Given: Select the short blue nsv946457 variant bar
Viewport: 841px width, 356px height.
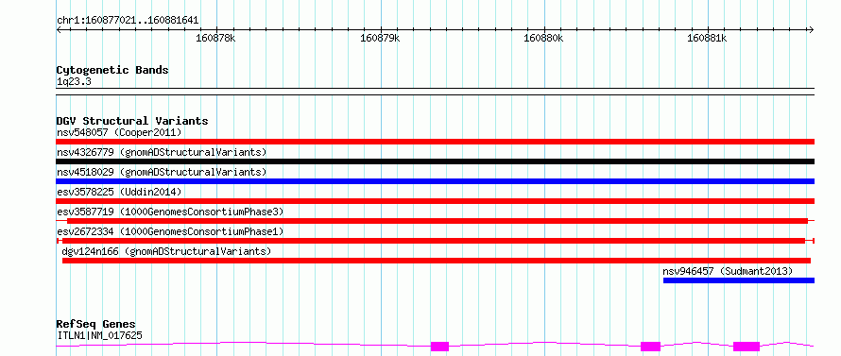Looking at the screenshot, I should pyautogui.click(x=739, y=280).
